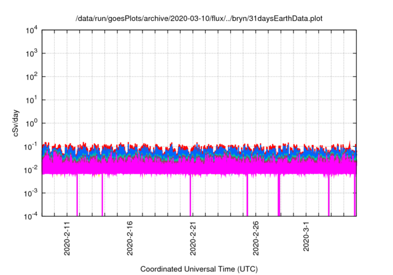Click the 2020-2-11 date tick label
The width and height of the screenshot is (393, 275).
tap(67, 238)
